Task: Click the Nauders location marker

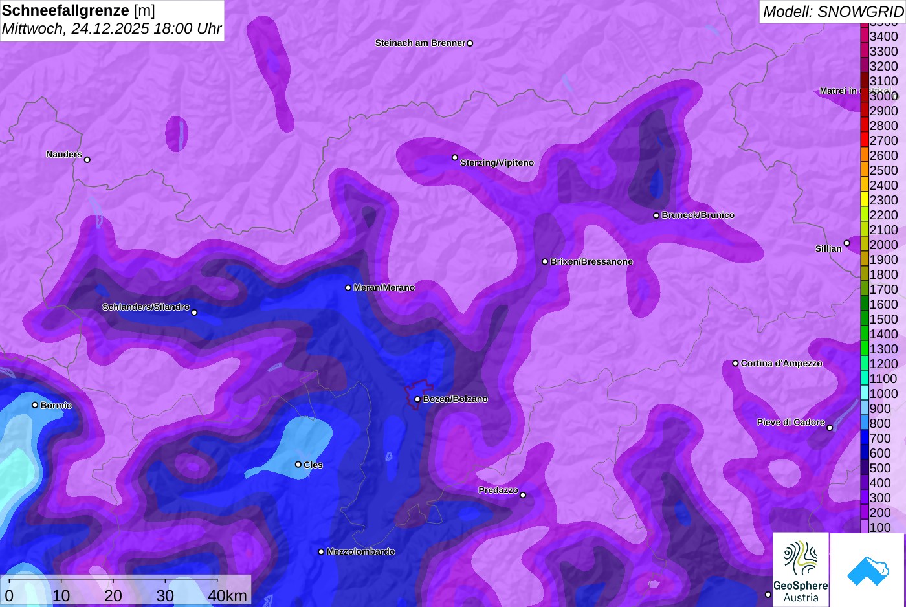Action: pos(87,159)
